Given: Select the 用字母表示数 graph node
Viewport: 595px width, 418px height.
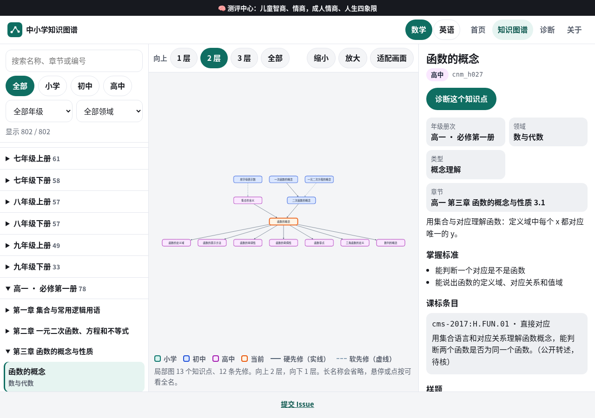Looking at the screenshot, I should tap(248, 179).
